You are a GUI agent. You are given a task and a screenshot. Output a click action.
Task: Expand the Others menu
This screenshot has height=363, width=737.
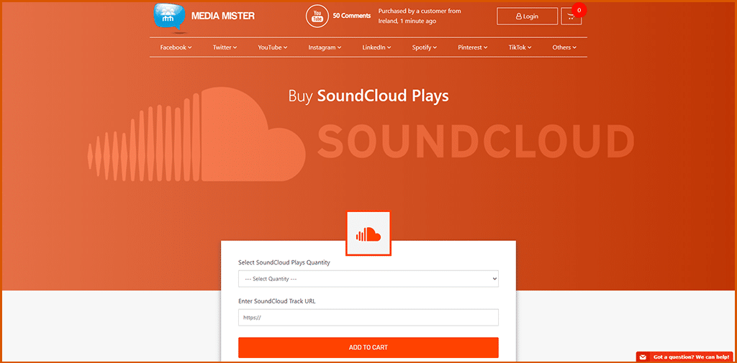point(564,47)
